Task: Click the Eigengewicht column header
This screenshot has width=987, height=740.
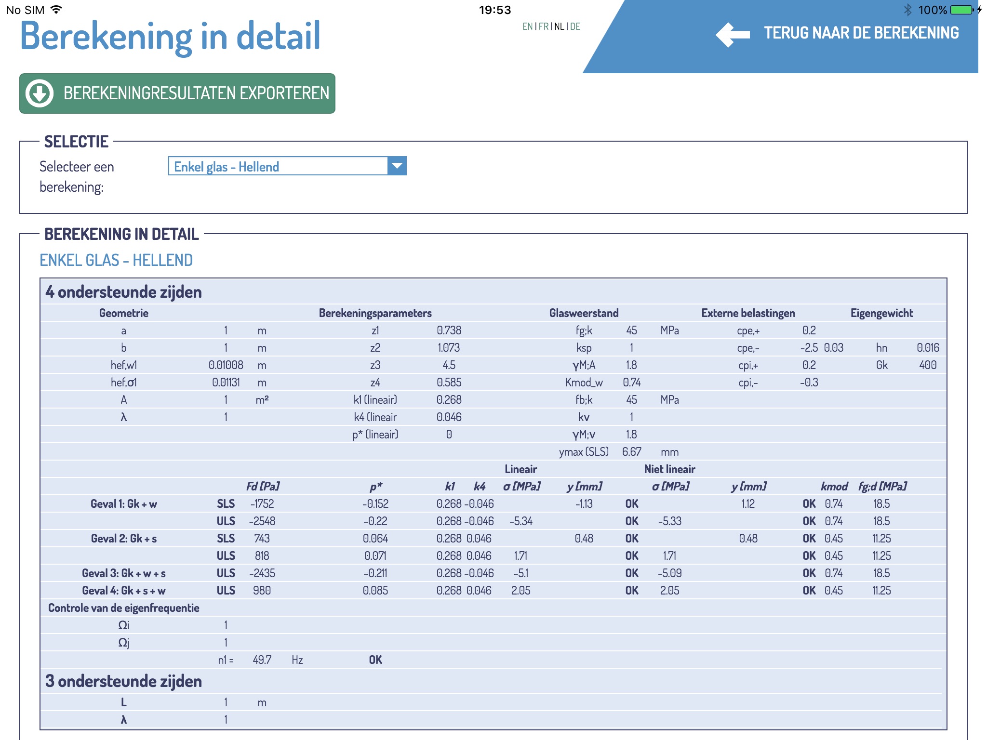Action: pyautogui.click(x=882, y=313)
